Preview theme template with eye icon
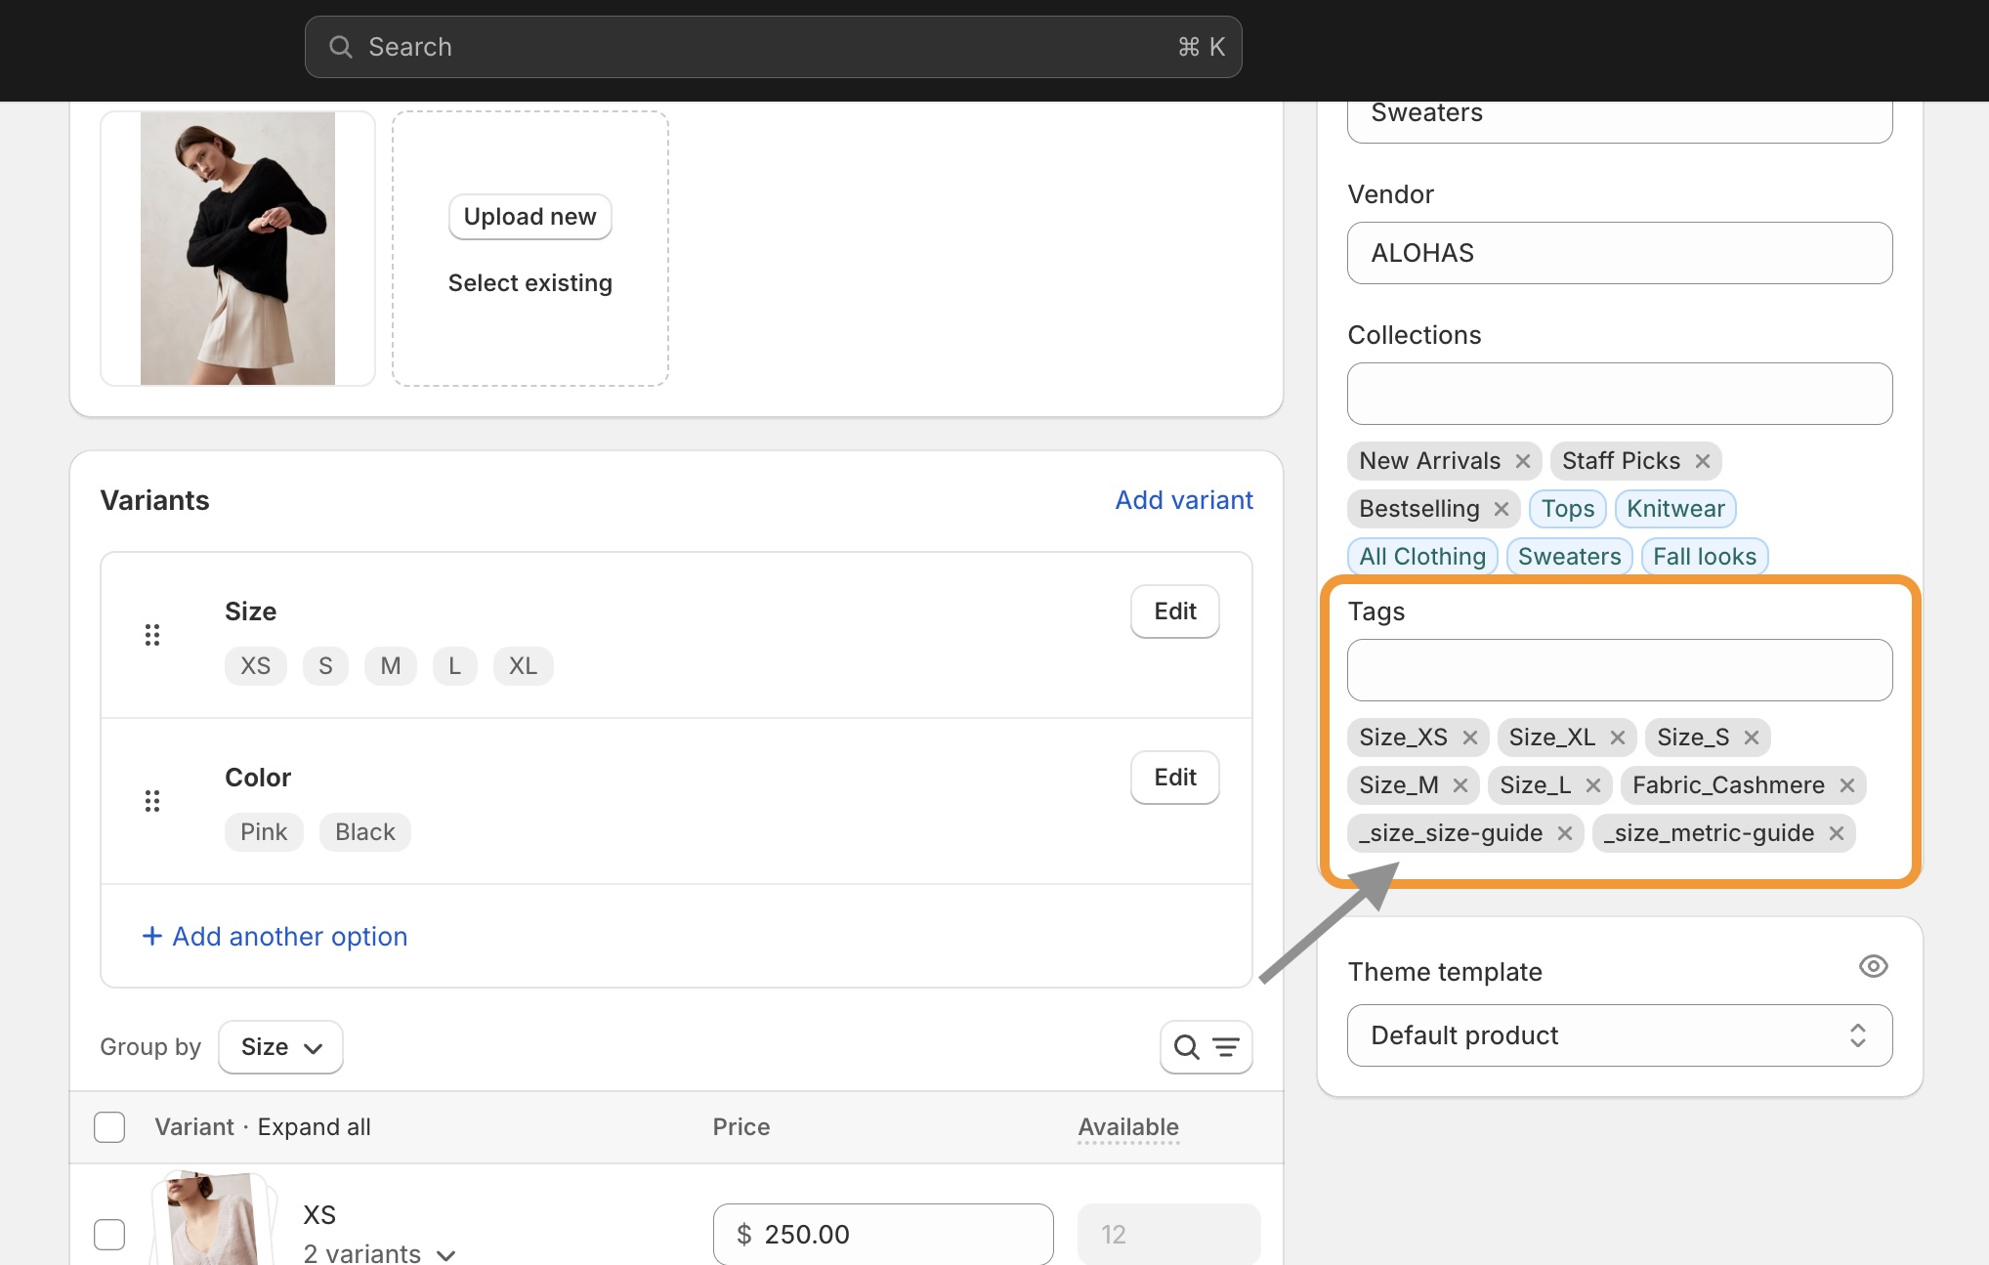The height and width of the screenshot is (1265, 1989). [1873, 966]
